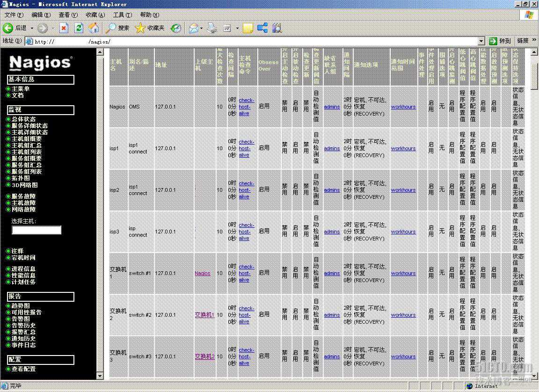Click the 选择主机 input field
Screen dimensions: 539x392
point(36,230)
